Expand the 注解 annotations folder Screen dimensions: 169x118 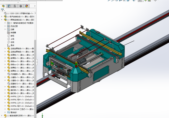point(5,29)
